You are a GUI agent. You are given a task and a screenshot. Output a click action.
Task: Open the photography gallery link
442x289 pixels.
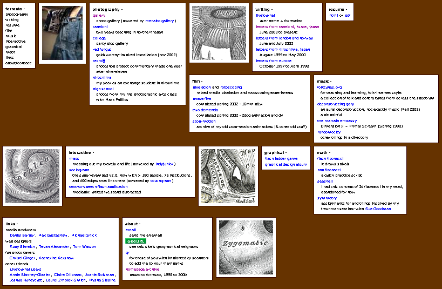(x=99, y=16)
